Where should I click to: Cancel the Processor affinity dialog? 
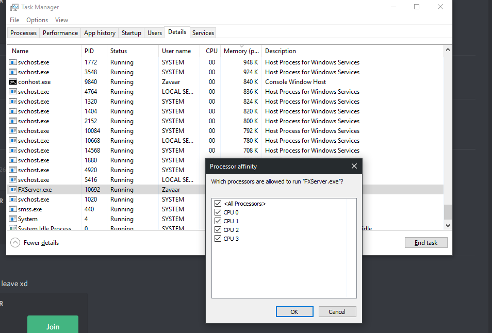point(337,312)
